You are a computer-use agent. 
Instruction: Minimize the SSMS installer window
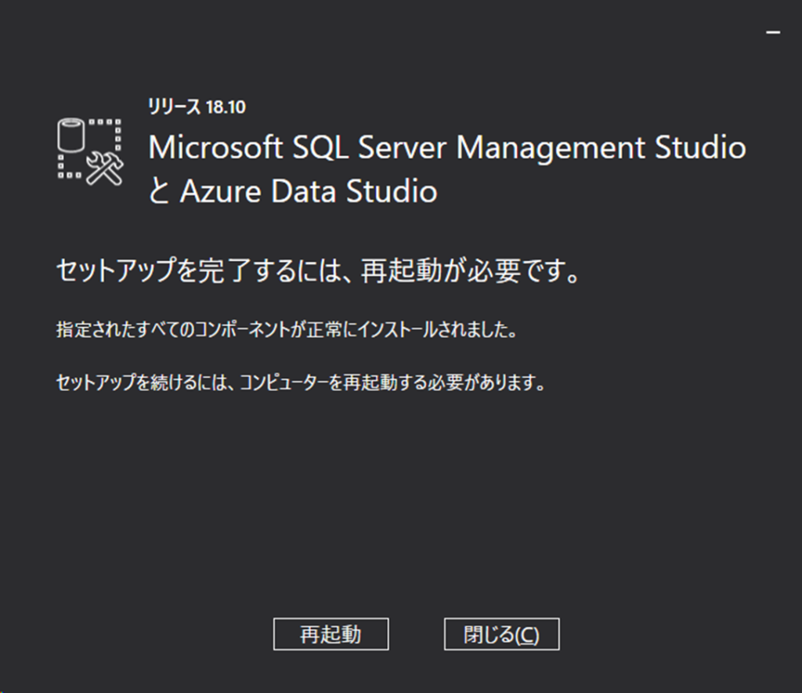tap(773, 32)
